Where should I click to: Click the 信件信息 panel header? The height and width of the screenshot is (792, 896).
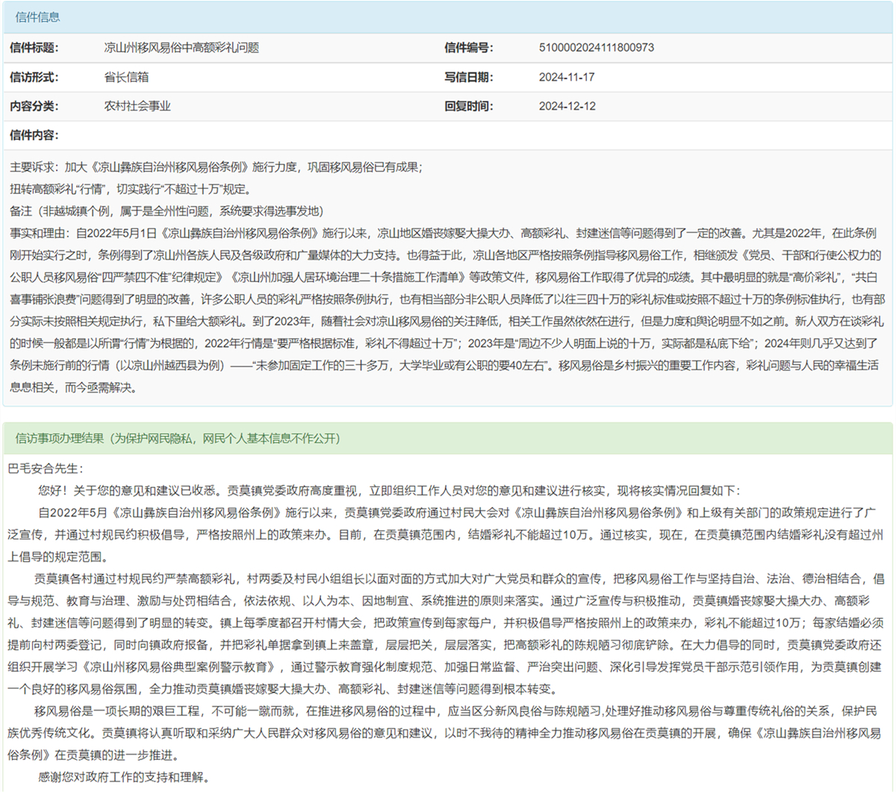tap(38, 17)
